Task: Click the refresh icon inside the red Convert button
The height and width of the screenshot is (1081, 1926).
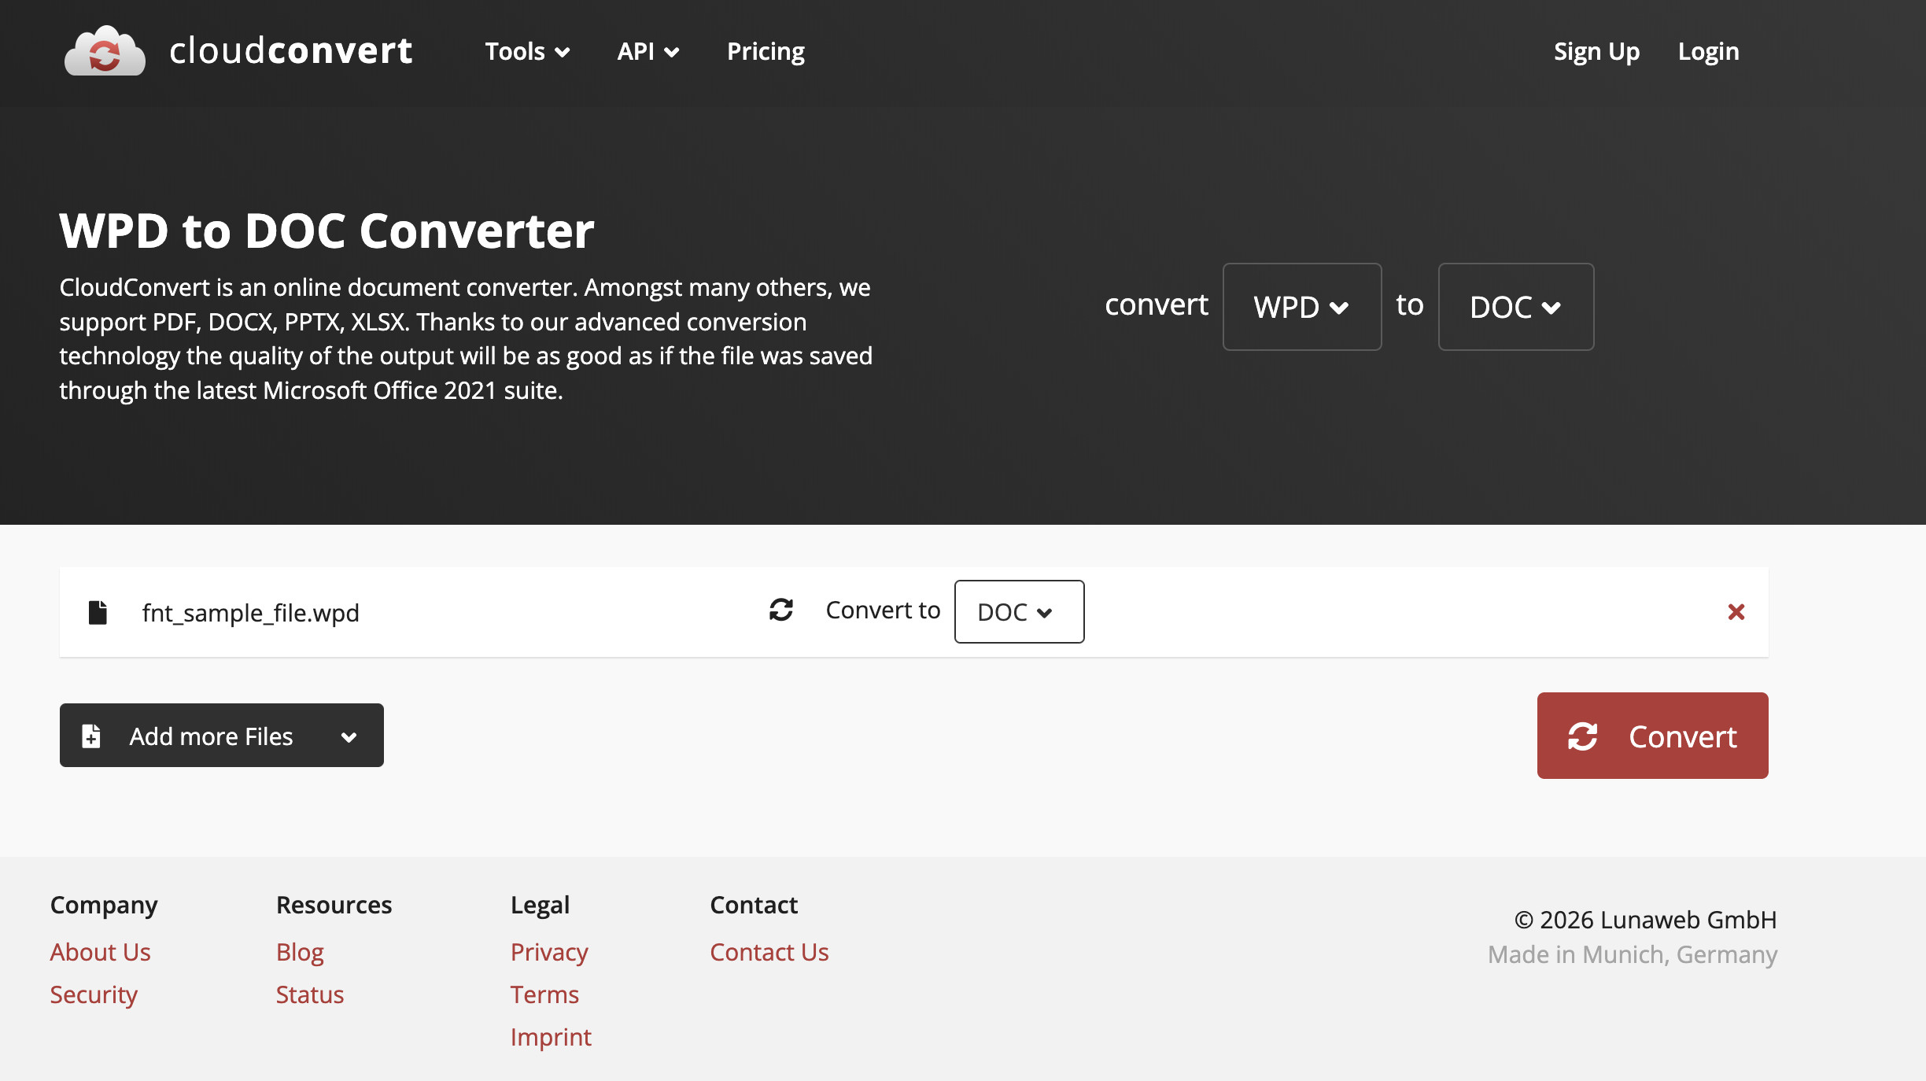Action: (x=1583, y=736)
